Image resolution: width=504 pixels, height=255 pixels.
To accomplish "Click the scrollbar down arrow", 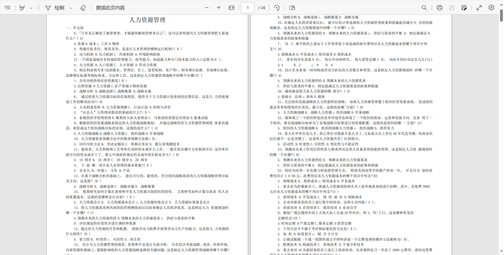I will (x=501, y=251).
